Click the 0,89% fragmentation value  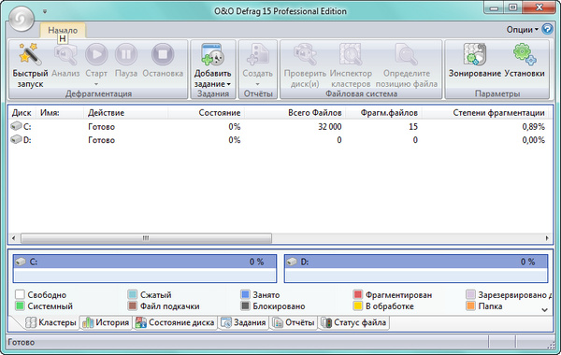tap(533, 126)
